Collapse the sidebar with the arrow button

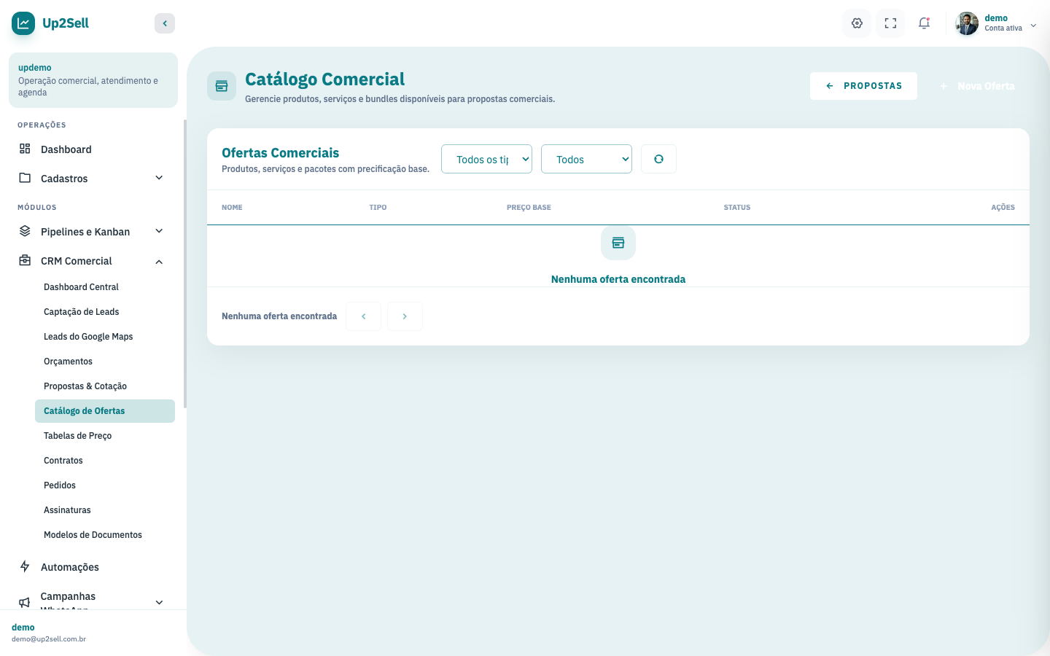pyautogui.click(x=165, y=23)
